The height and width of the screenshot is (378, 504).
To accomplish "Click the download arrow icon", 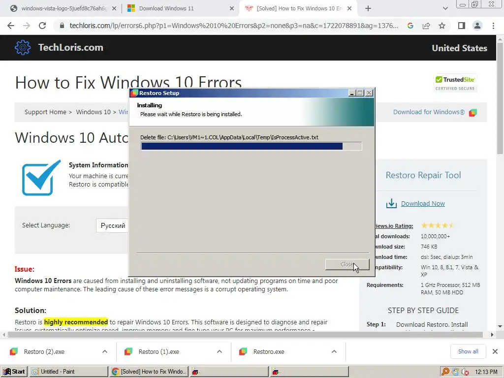I will click(391, 203).
